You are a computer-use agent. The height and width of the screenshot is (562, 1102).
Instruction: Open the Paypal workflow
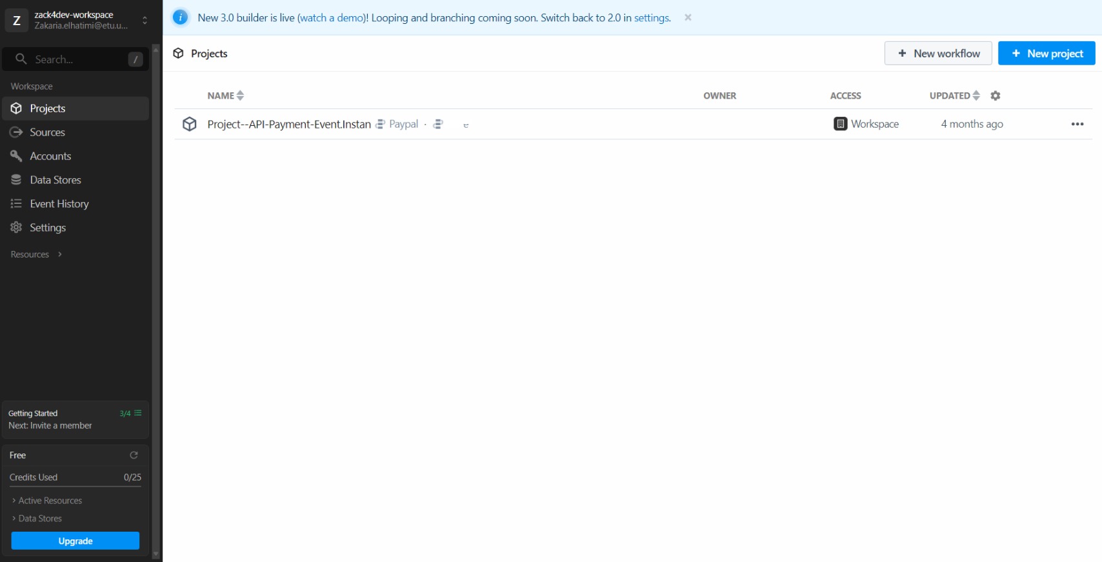(x=403, y=124)
